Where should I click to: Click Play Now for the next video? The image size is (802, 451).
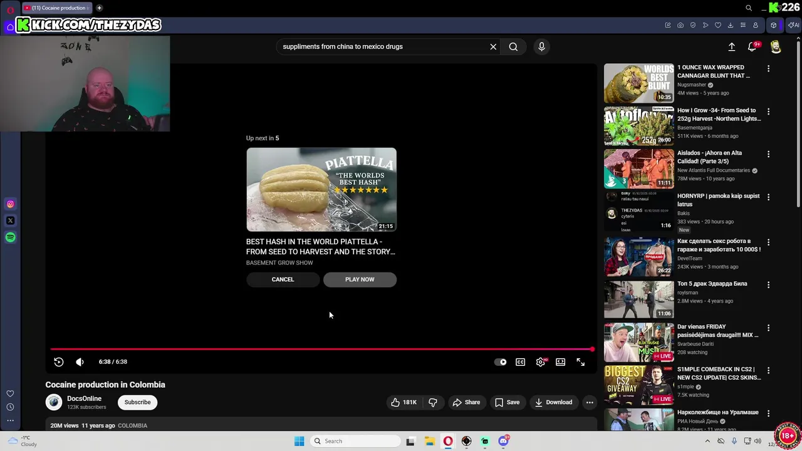tap(360, 279)
